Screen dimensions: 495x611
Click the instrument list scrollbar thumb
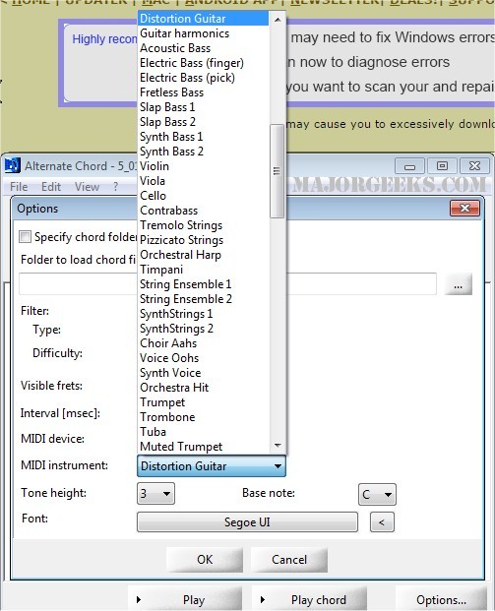pyautogui.click(x=278, y=171)
